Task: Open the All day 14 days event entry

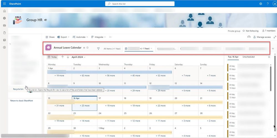Action: click(x=248, y=86)
